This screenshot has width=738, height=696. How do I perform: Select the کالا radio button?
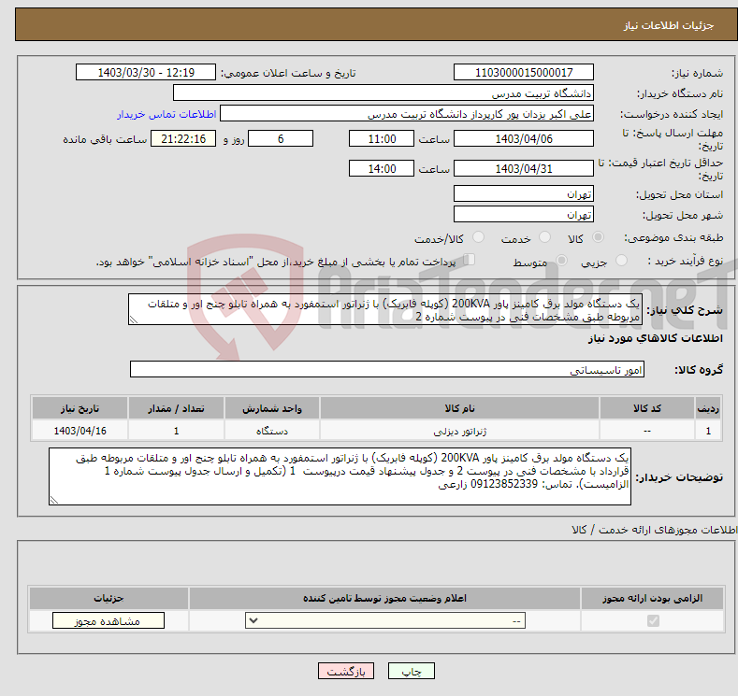598,237
